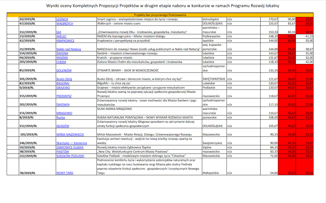326x203 pixels.
Task: Open the Busko Zdrój link
Action: pyautogui.click(x=64, y=79)
